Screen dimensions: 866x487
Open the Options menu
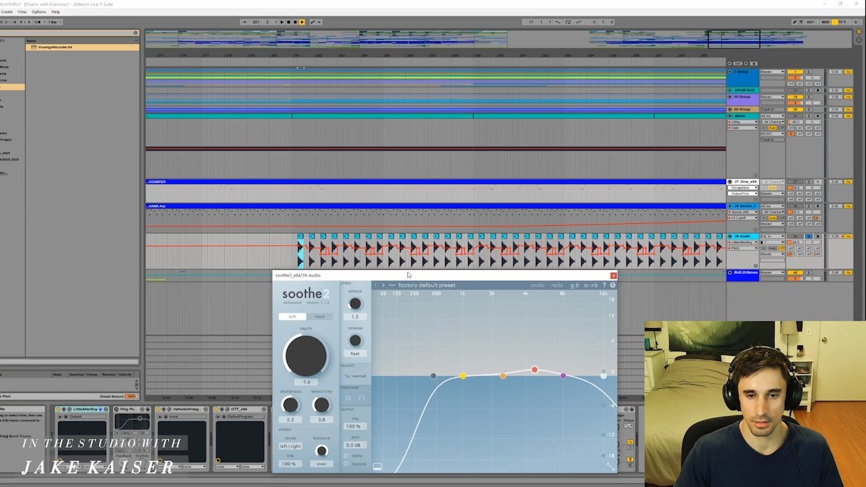click(39, 11)
